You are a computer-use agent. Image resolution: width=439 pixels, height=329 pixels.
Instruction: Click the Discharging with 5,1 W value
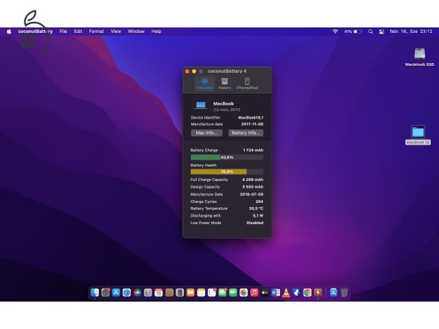258,216
